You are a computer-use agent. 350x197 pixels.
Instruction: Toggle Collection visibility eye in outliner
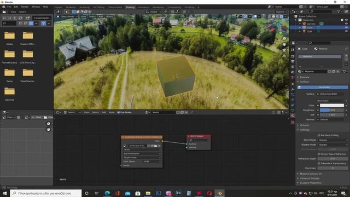pyautogui.click(x=346, y=20)
